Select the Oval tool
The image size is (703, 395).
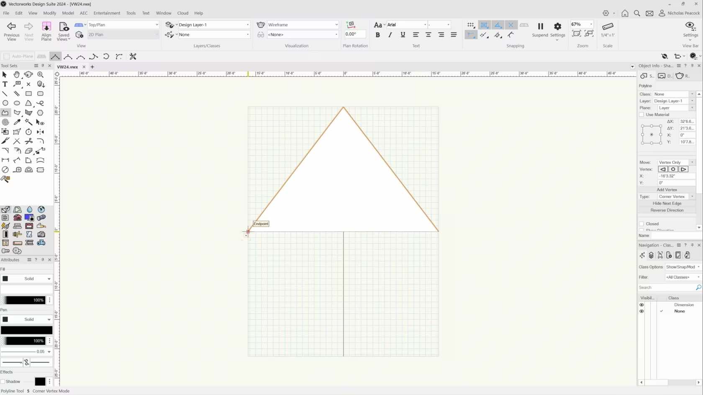[17, 103]
